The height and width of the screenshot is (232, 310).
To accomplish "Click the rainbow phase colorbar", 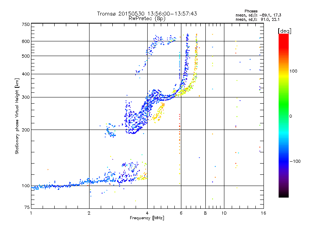I will tap(284, 115).
